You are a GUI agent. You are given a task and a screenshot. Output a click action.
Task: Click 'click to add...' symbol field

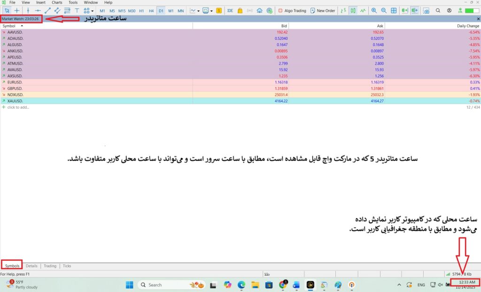18,107
